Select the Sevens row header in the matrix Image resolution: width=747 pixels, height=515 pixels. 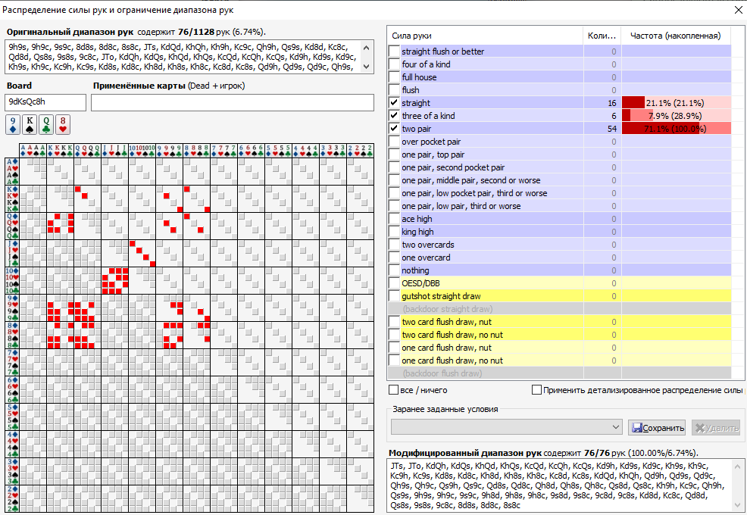click(12, 363)
